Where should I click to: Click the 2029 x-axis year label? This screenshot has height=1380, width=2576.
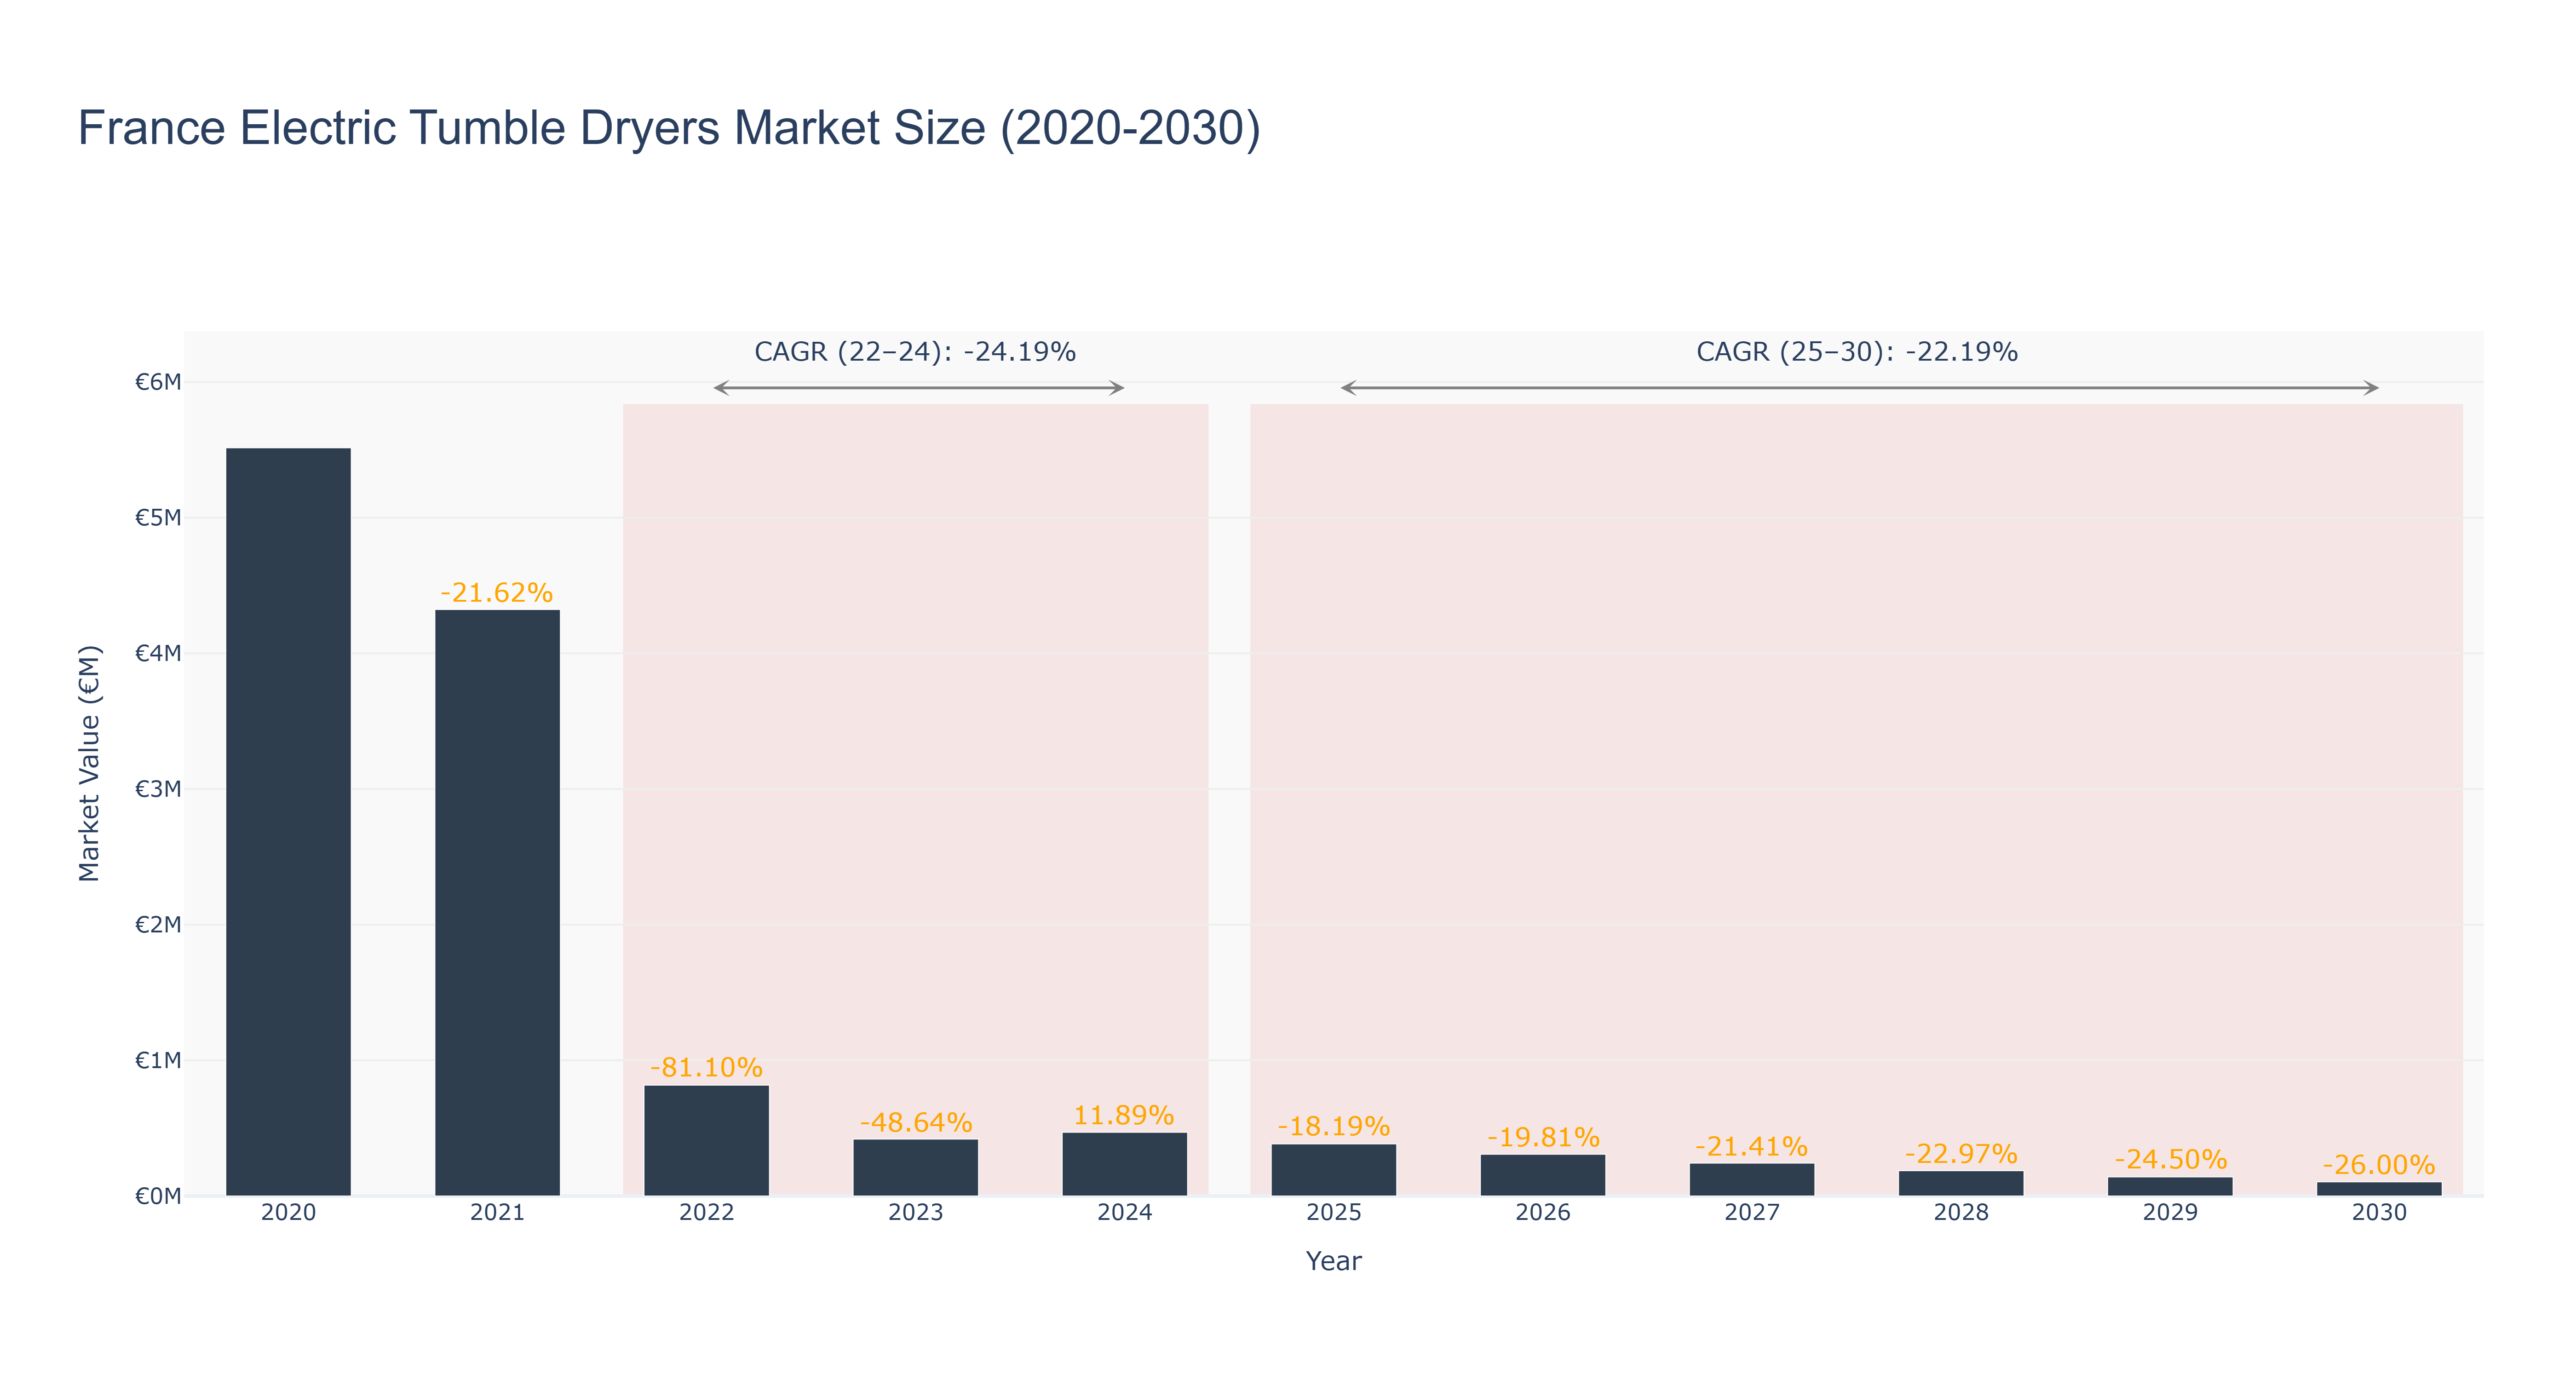tap(2170, 1213)
